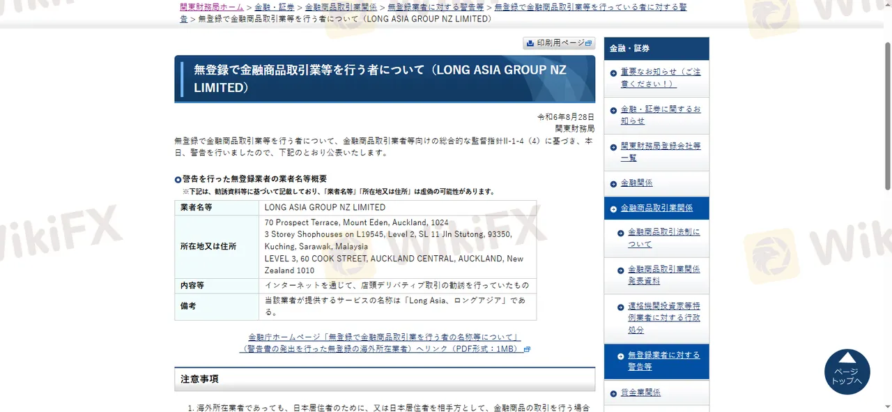The image size is (892, 412).
Task: Click arrow icon beside 金融商品取引業関係
Action: click(x=613, y=208)
